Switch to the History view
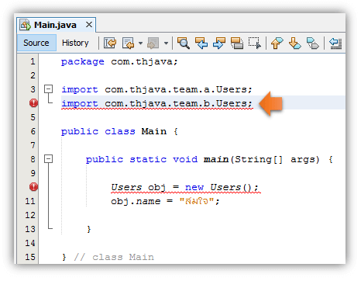361x281 pixels. coord(75,43)
